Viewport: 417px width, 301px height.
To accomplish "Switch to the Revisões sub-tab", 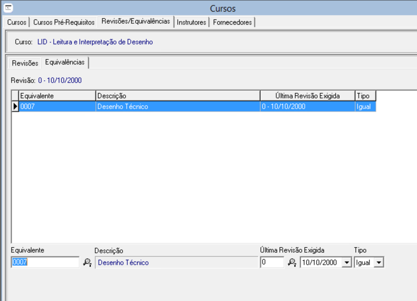I will (25, 63).
